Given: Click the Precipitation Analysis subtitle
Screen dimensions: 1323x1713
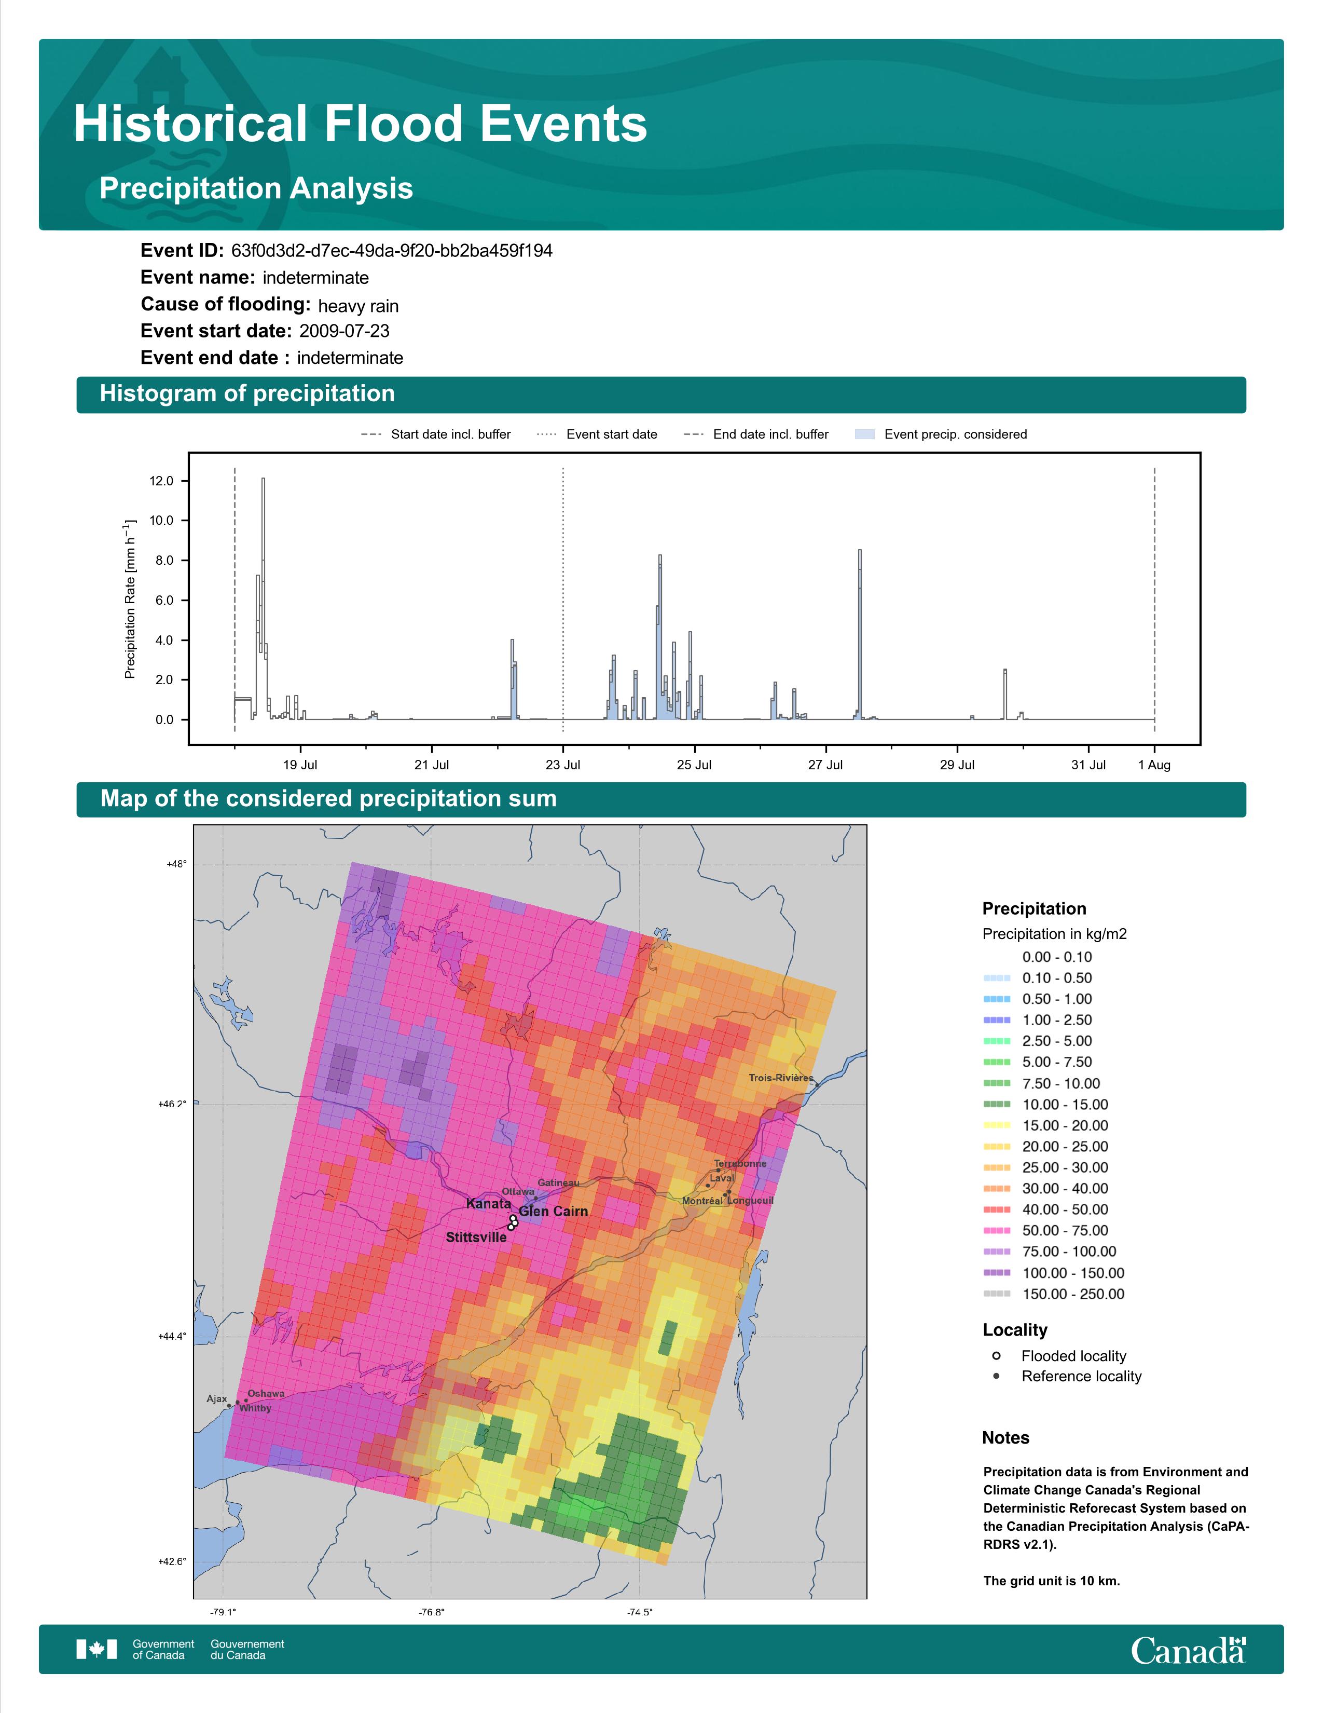Looking at the screenshot, I should click(x=256, y=188).
